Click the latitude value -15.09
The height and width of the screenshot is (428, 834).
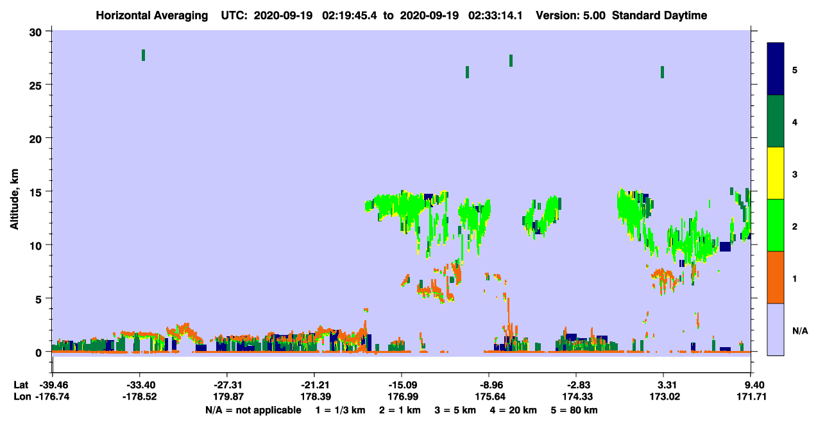pyautogui.click(x=402, y=384)
